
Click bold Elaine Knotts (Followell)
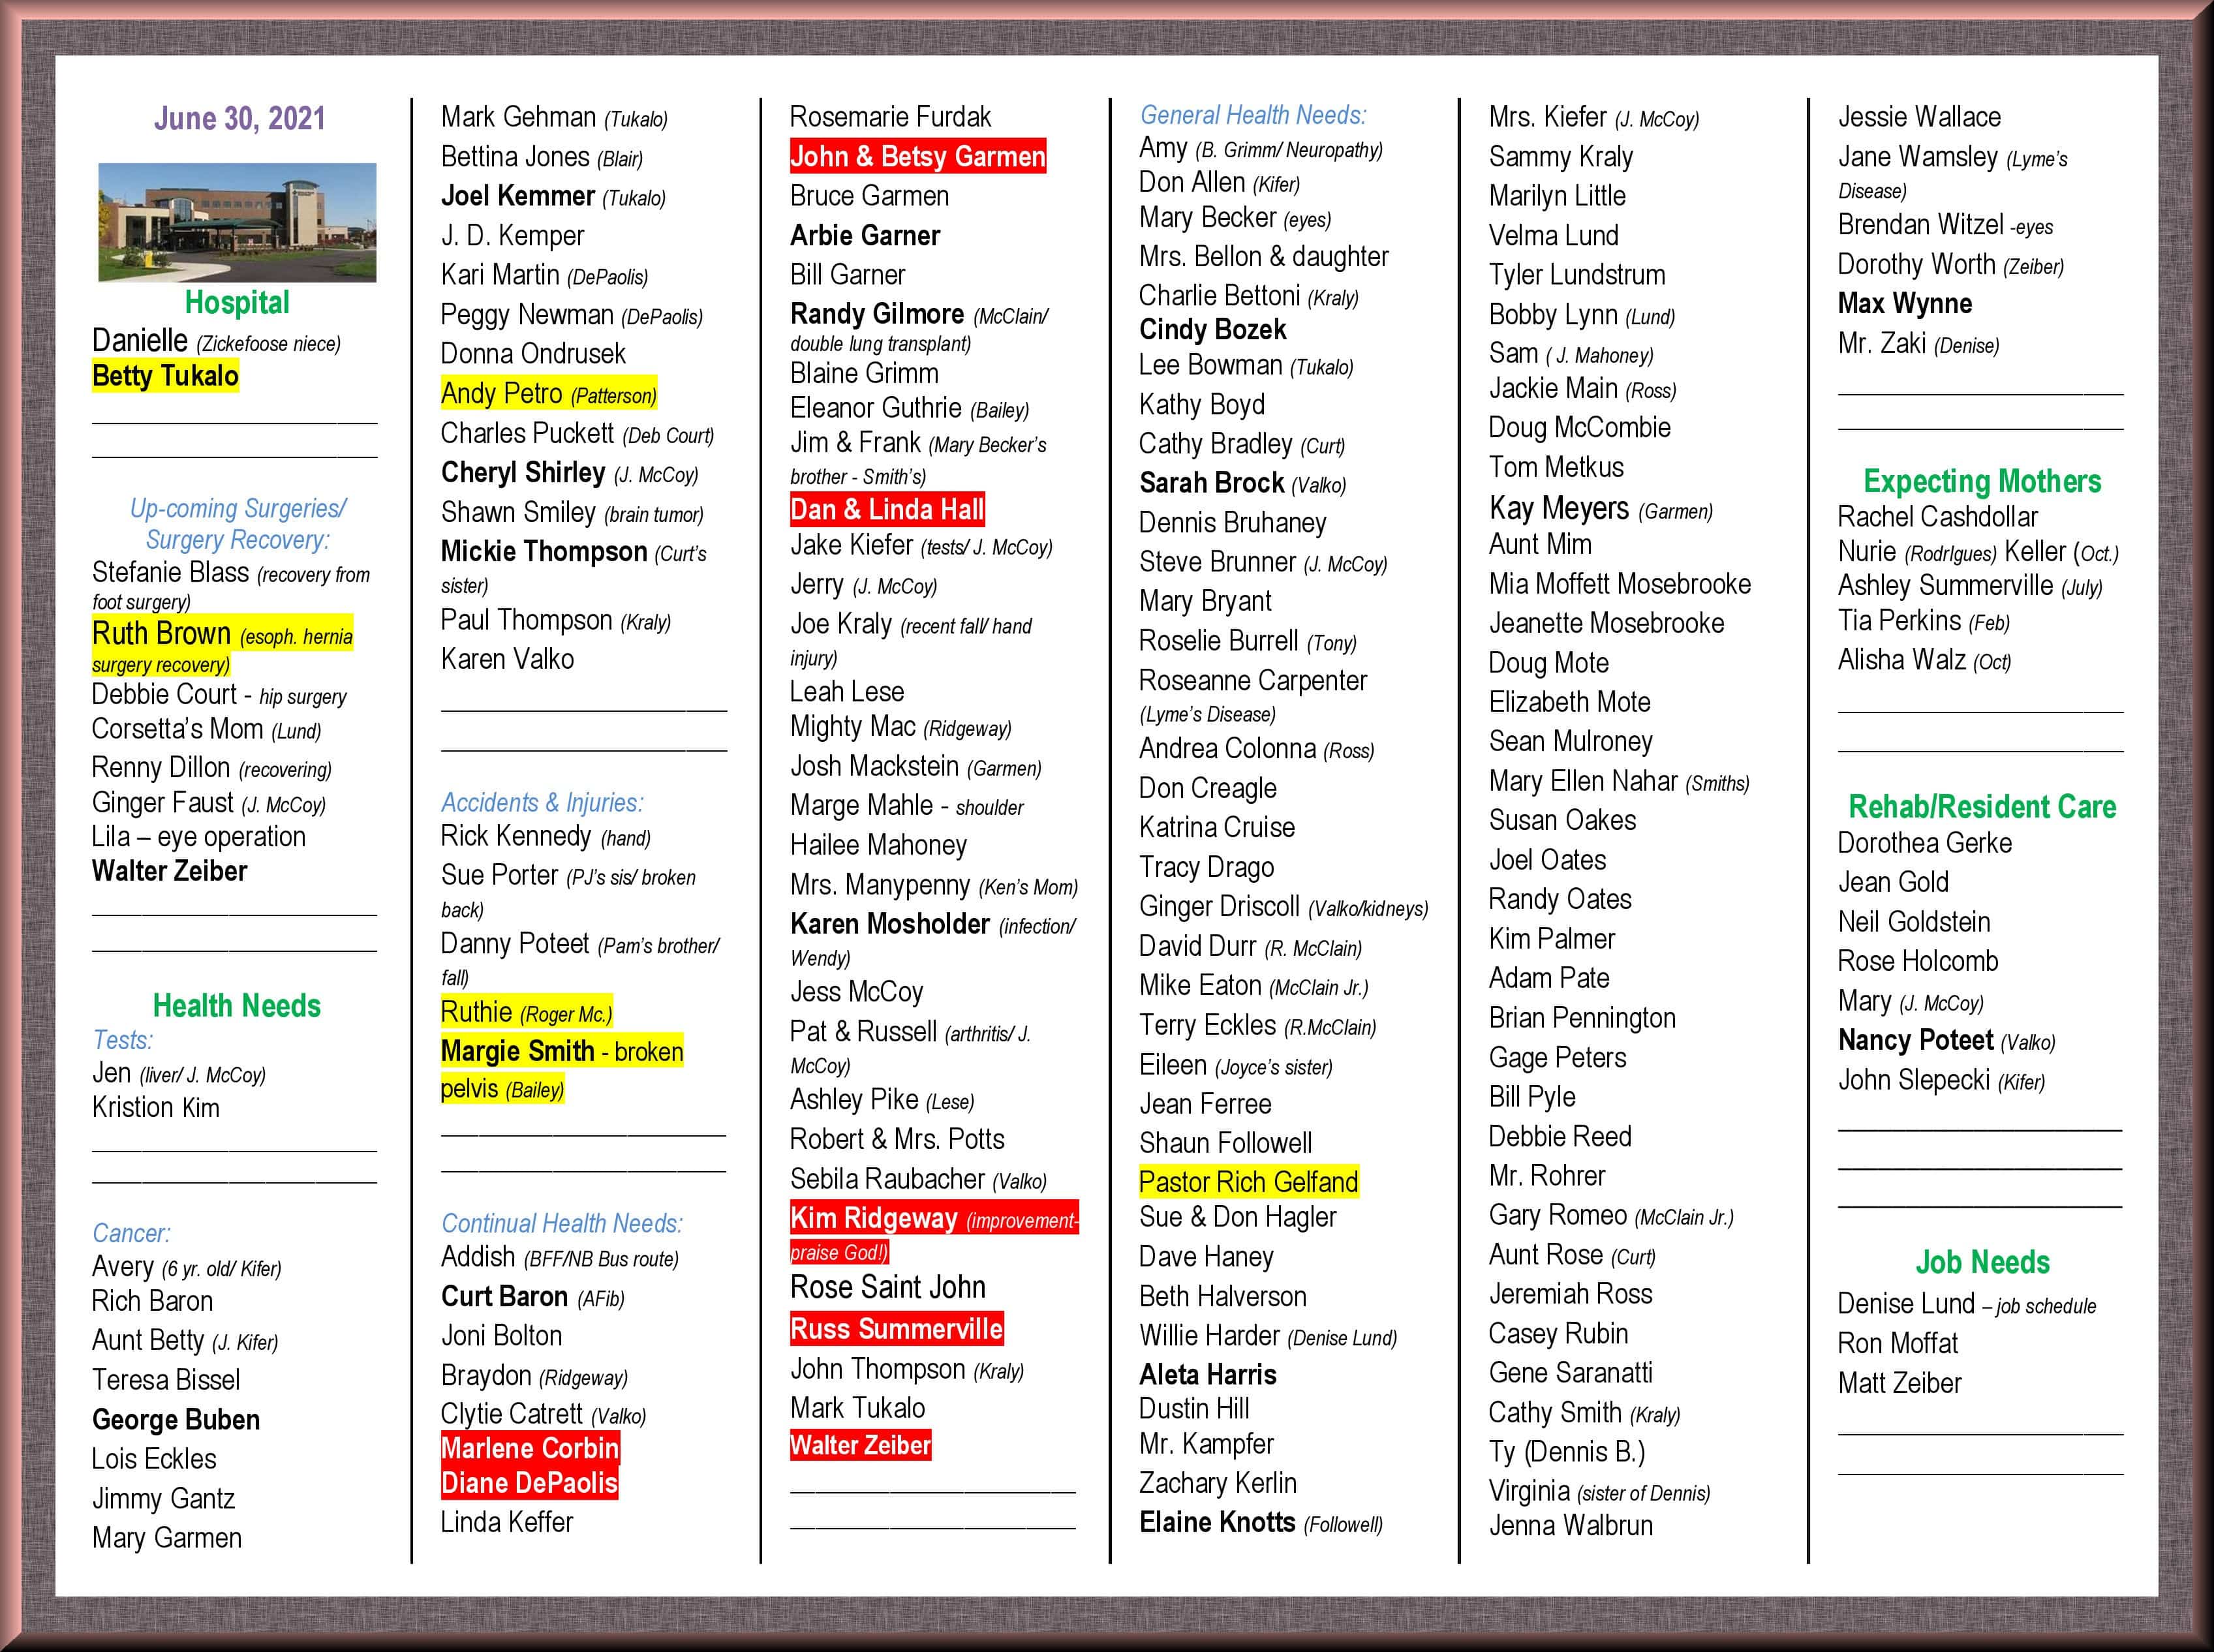(x=1261, y=1523)
